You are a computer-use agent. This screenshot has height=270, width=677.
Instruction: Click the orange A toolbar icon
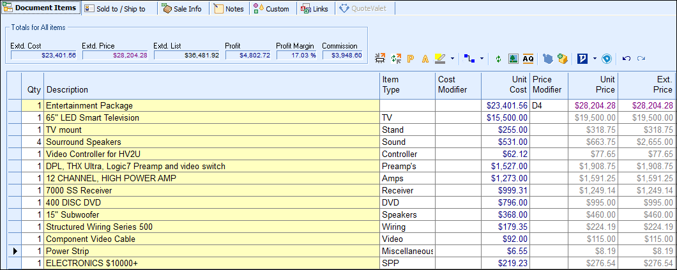tap(425, 59)
